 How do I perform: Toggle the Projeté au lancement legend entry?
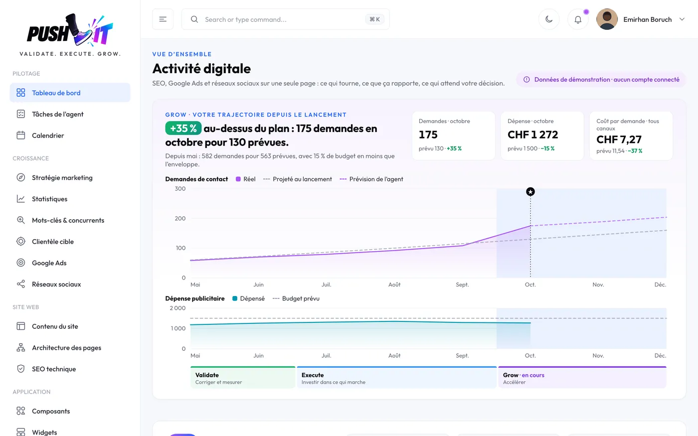pos(297,179)
